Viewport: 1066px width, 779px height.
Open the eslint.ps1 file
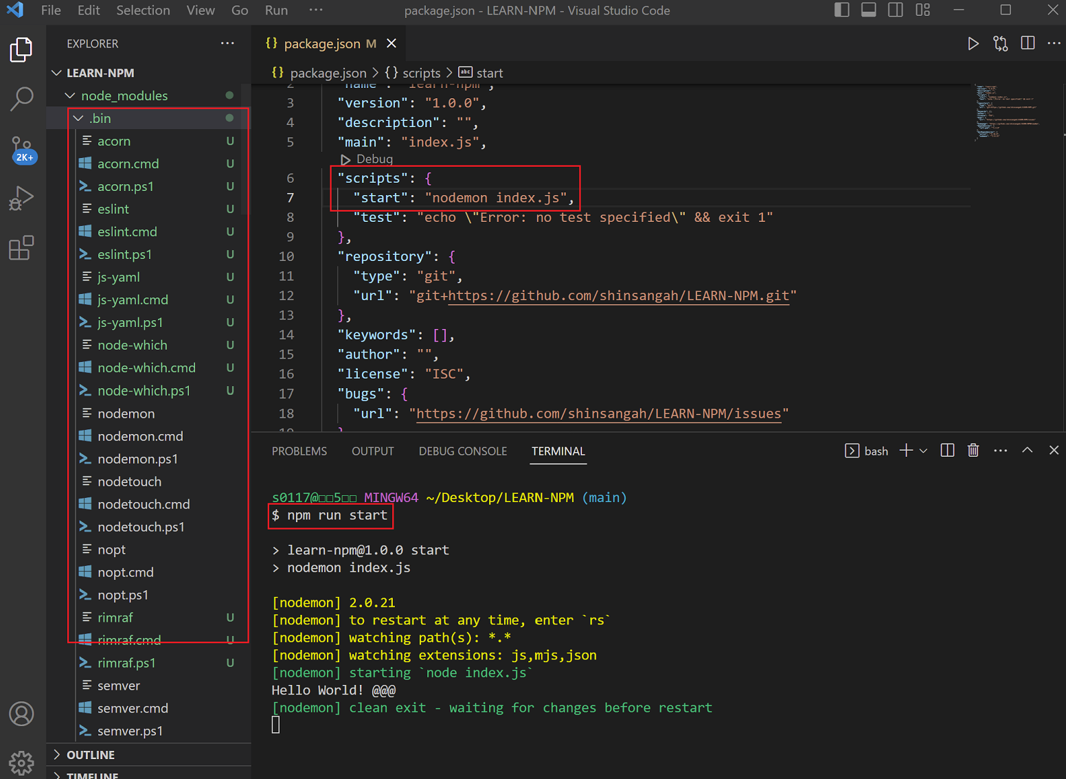click(x=148, y=254)
